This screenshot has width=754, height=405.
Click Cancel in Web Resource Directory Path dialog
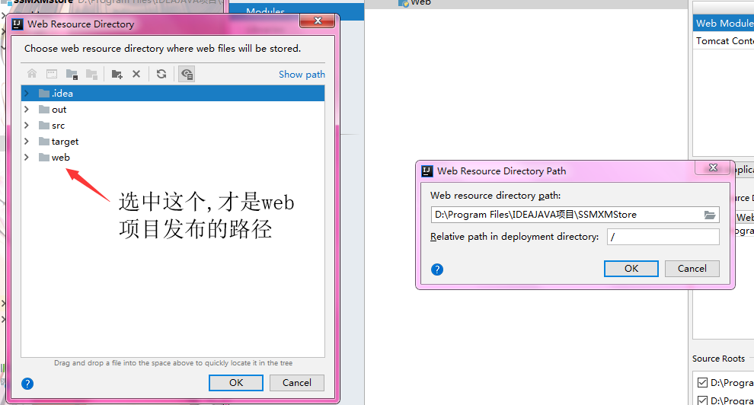tap(692, 269)
